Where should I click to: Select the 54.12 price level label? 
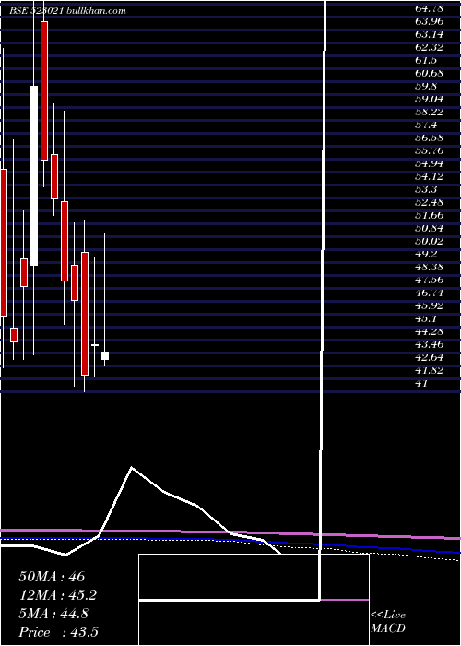tap(430, 177)
